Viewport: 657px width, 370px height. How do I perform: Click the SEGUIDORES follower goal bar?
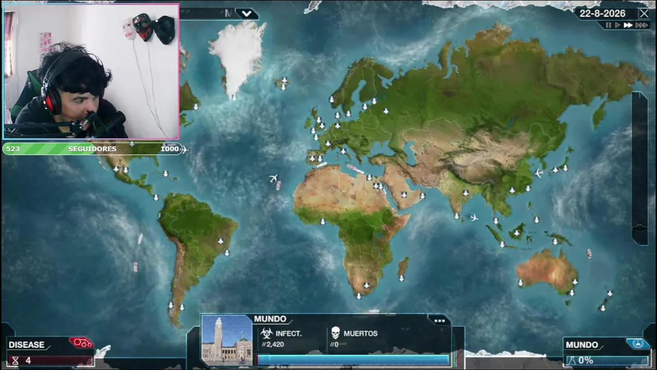click(93, 149)
